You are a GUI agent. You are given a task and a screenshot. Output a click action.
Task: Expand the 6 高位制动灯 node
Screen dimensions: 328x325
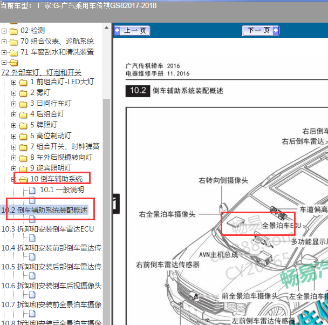[x=13, y=137]
